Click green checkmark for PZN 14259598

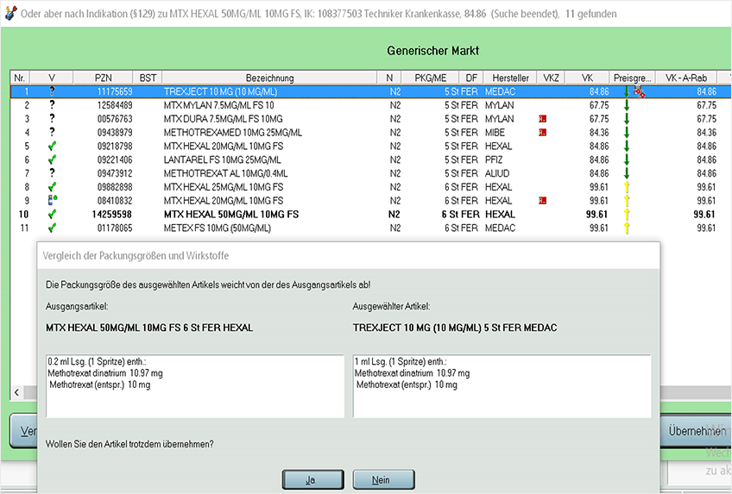point(52,214)
